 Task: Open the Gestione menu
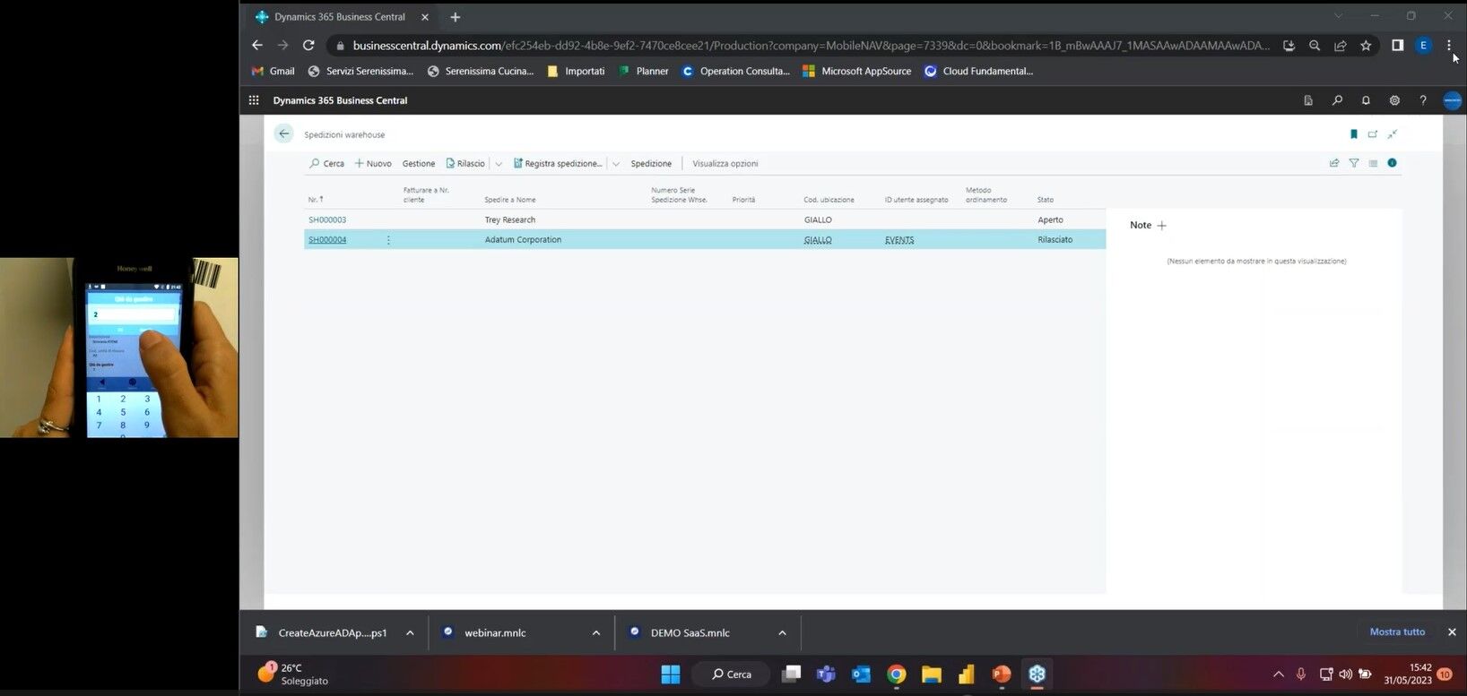[418, 164]
